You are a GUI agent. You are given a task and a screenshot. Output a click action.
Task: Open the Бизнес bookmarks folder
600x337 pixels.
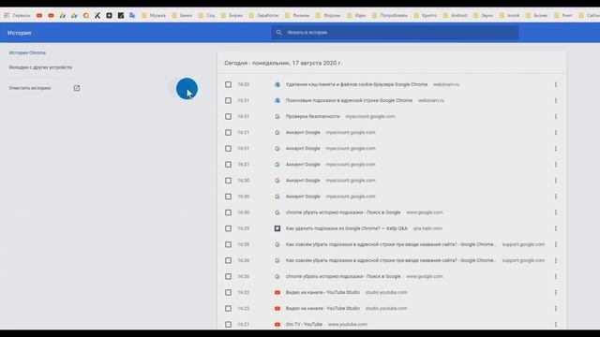coord(536,15)
